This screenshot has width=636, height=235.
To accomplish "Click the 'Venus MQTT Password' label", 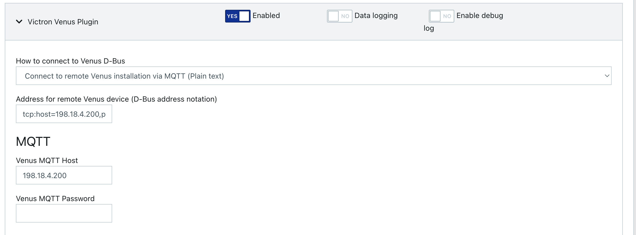I will click(55, 199).
